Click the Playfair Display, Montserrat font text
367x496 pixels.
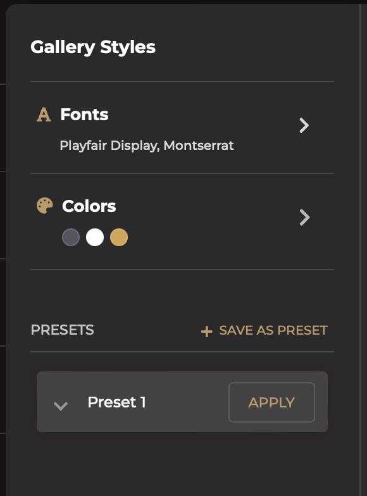click(147, 146)
